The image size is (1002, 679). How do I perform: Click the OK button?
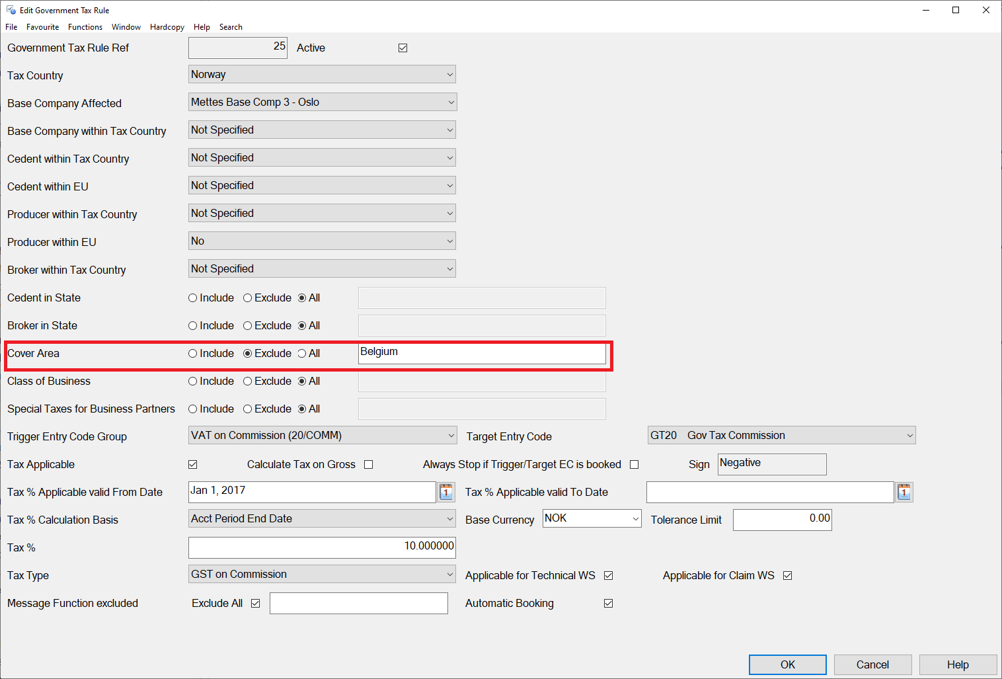pos(787,664)
